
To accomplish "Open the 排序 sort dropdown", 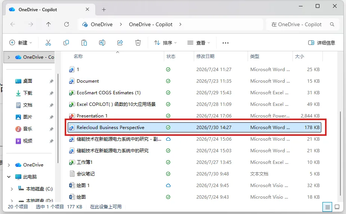I will (165, 43).
